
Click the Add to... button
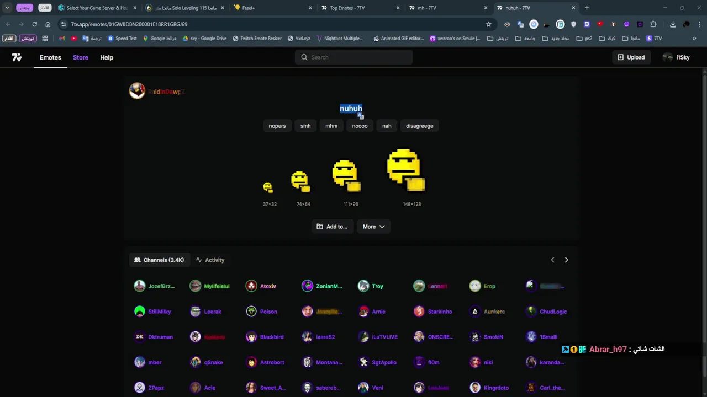pos(332,227)
